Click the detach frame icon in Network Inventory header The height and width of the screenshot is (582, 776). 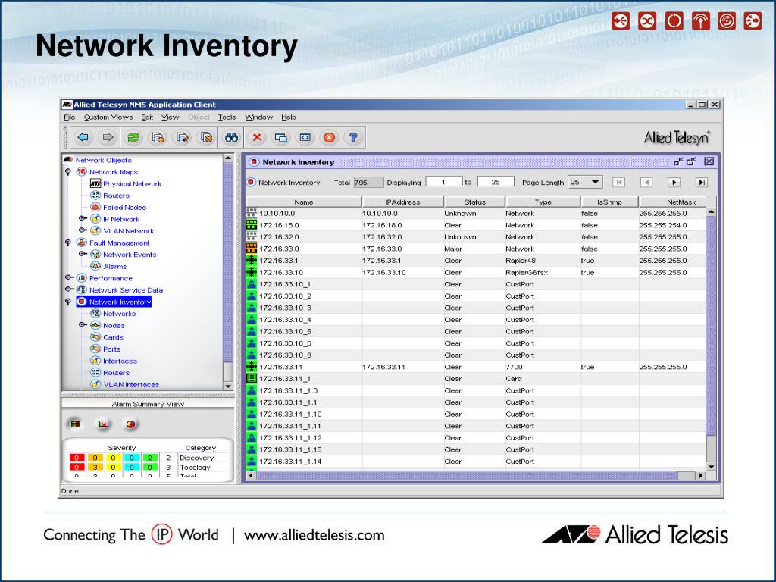click(678, 161)
